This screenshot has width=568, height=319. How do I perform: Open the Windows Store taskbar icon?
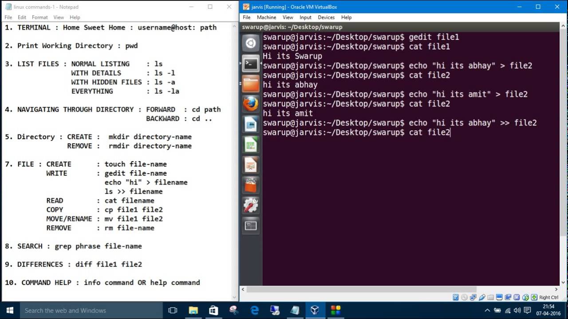click(x=213, y=310)
